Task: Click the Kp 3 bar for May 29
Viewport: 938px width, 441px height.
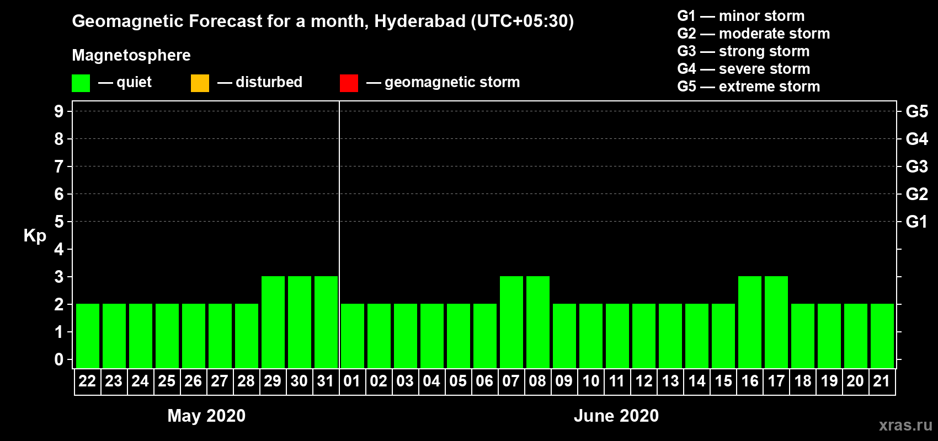Action: (x=273, y=322)
